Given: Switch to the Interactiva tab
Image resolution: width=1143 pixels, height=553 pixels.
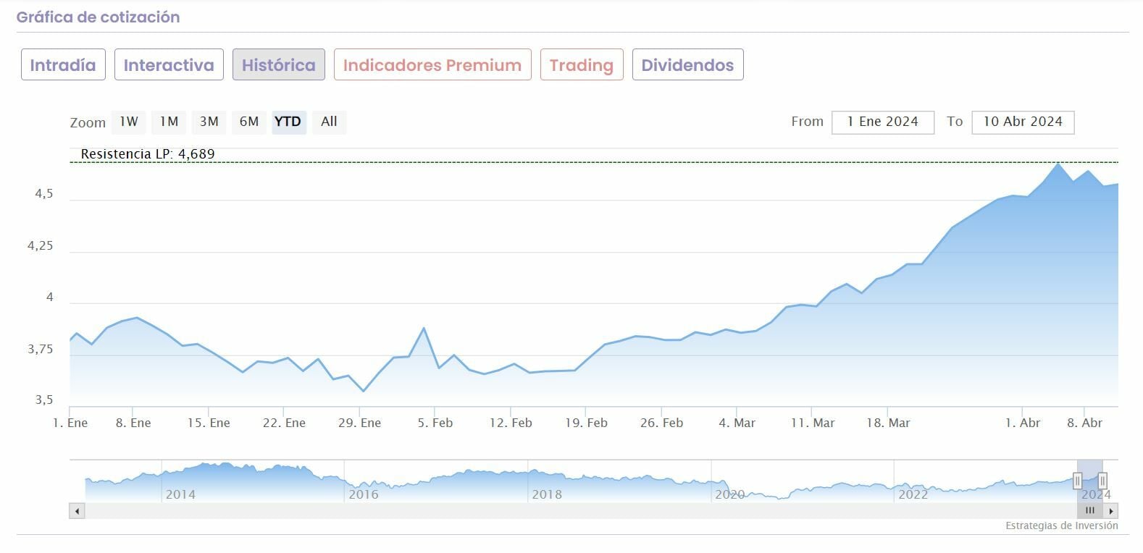Looking at the screenshot, I should pyautogui.click(x=169, y=65).
